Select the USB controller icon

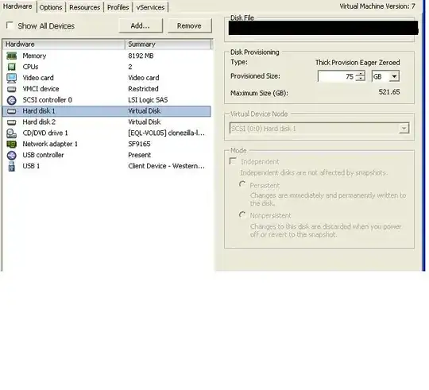[11, 156]
